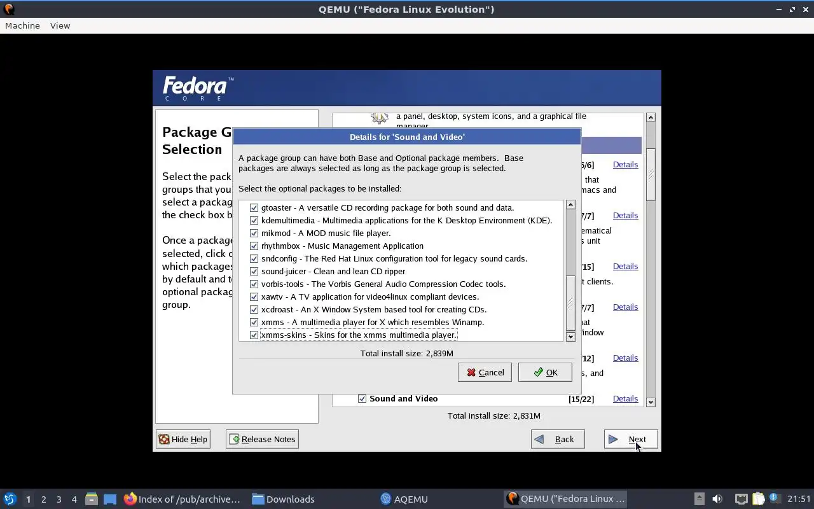814x509 pixels.
Task: Click the QEMU window title bar icon
Action: coord(9,9)
